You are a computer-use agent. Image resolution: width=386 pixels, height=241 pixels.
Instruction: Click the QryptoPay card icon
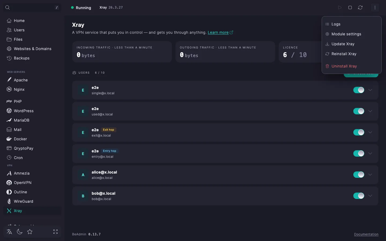pos(9,148)
